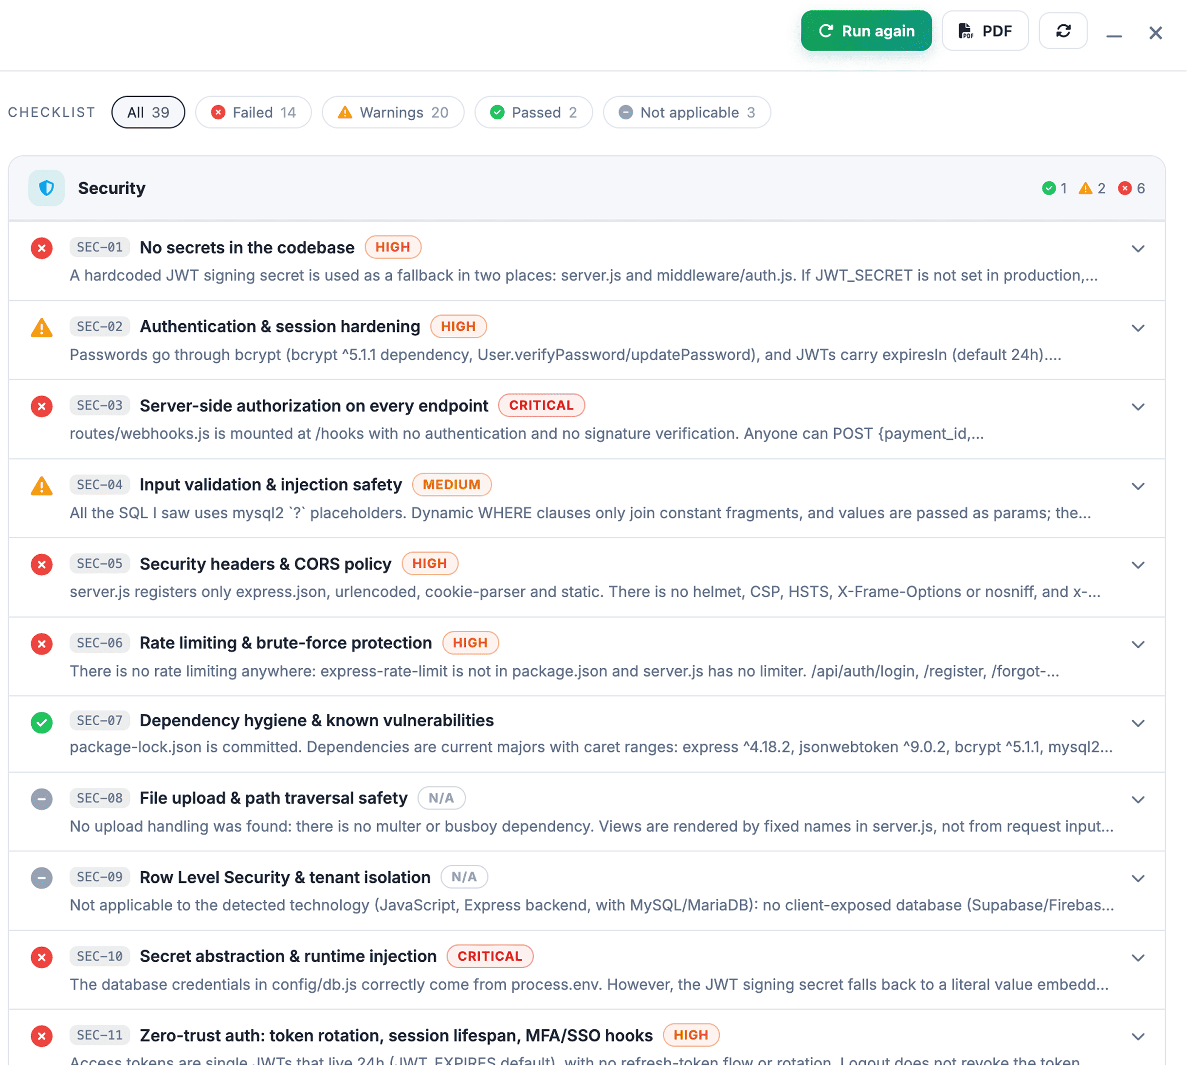
Task: Expand SEC-02 Authentication & session hardening
Action: tap(1138, 328)
